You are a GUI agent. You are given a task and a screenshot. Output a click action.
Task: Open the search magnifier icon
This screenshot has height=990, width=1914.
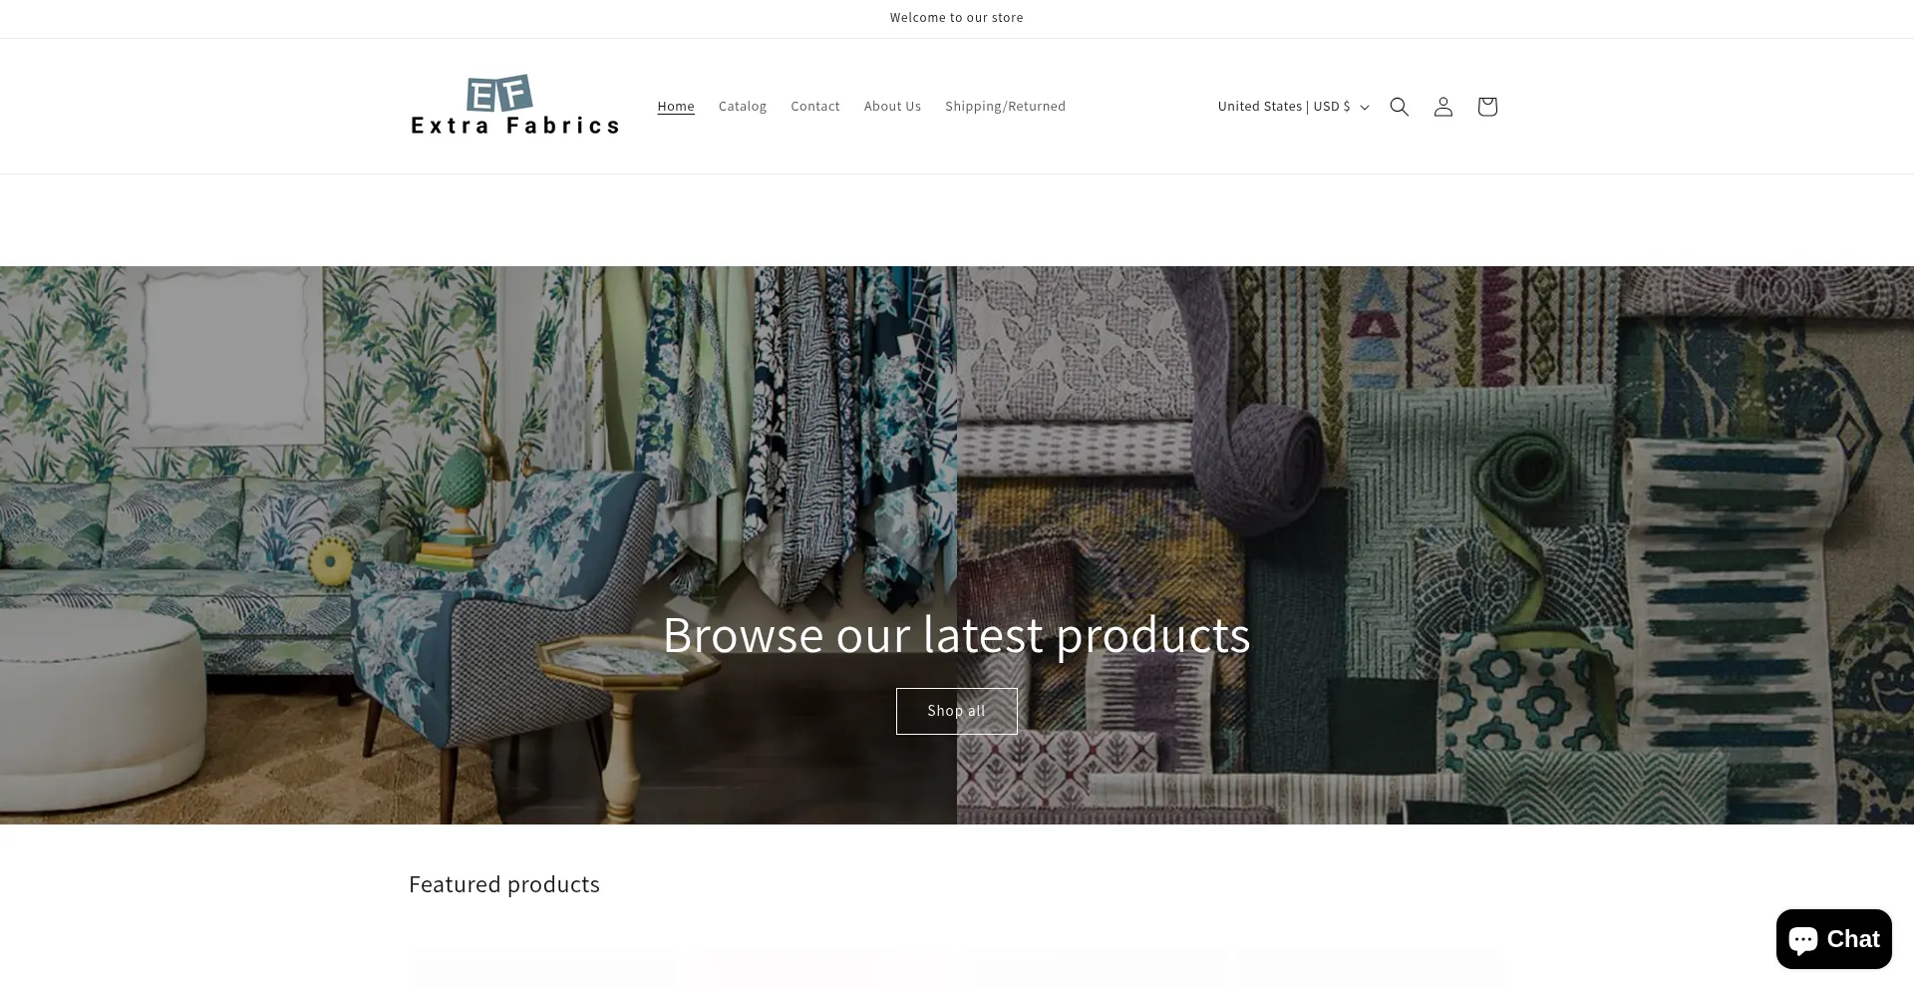1399,107
